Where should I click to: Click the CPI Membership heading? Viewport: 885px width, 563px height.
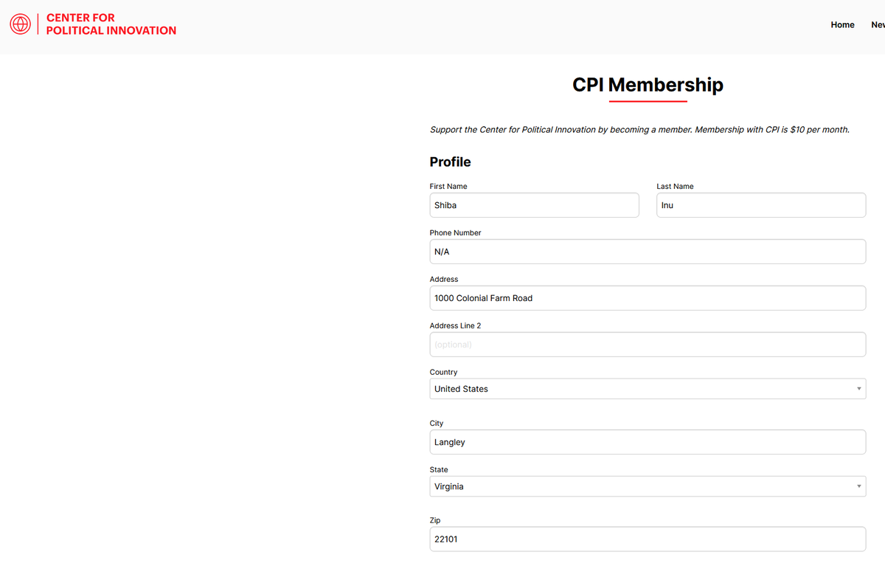(x=648, y=85)
